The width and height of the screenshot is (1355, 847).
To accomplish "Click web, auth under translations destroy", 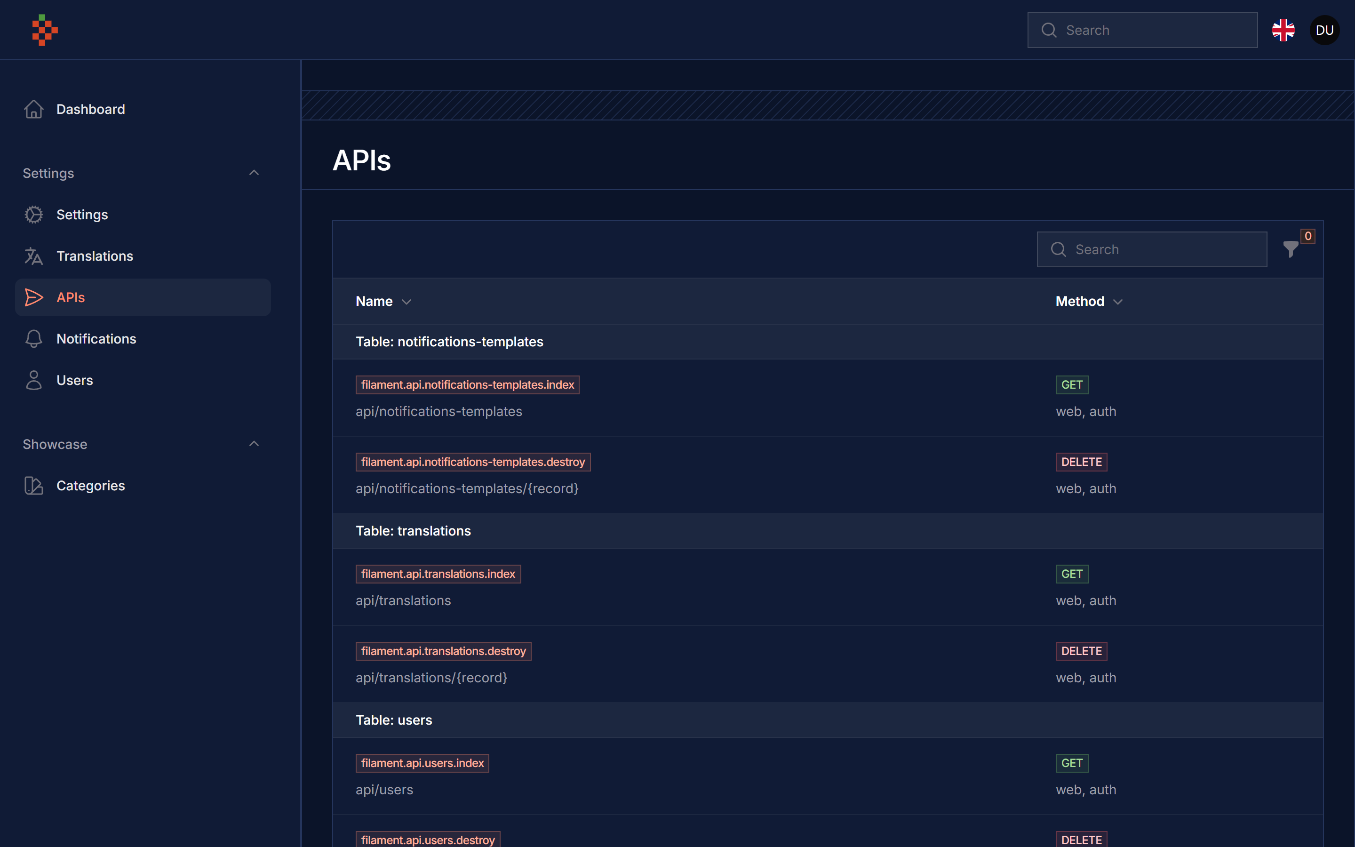I will tap(1086, 679).
